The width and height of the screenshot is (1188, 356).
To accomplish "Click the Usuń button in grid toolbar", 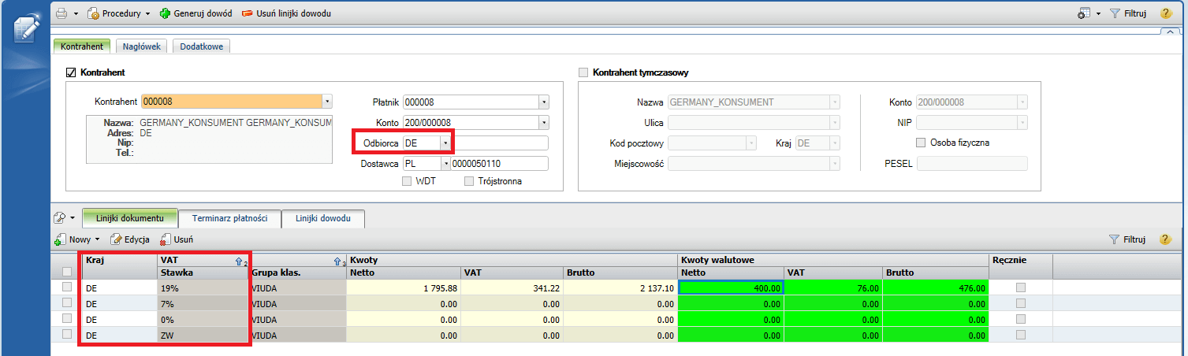I will [x=177, y=239].
